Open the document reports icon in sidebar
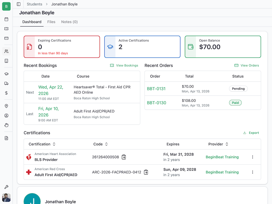 click(x=6, y=138)
